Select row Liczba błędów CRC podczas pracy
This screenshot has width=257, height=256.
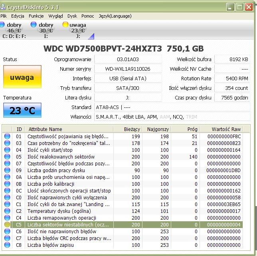123,238
